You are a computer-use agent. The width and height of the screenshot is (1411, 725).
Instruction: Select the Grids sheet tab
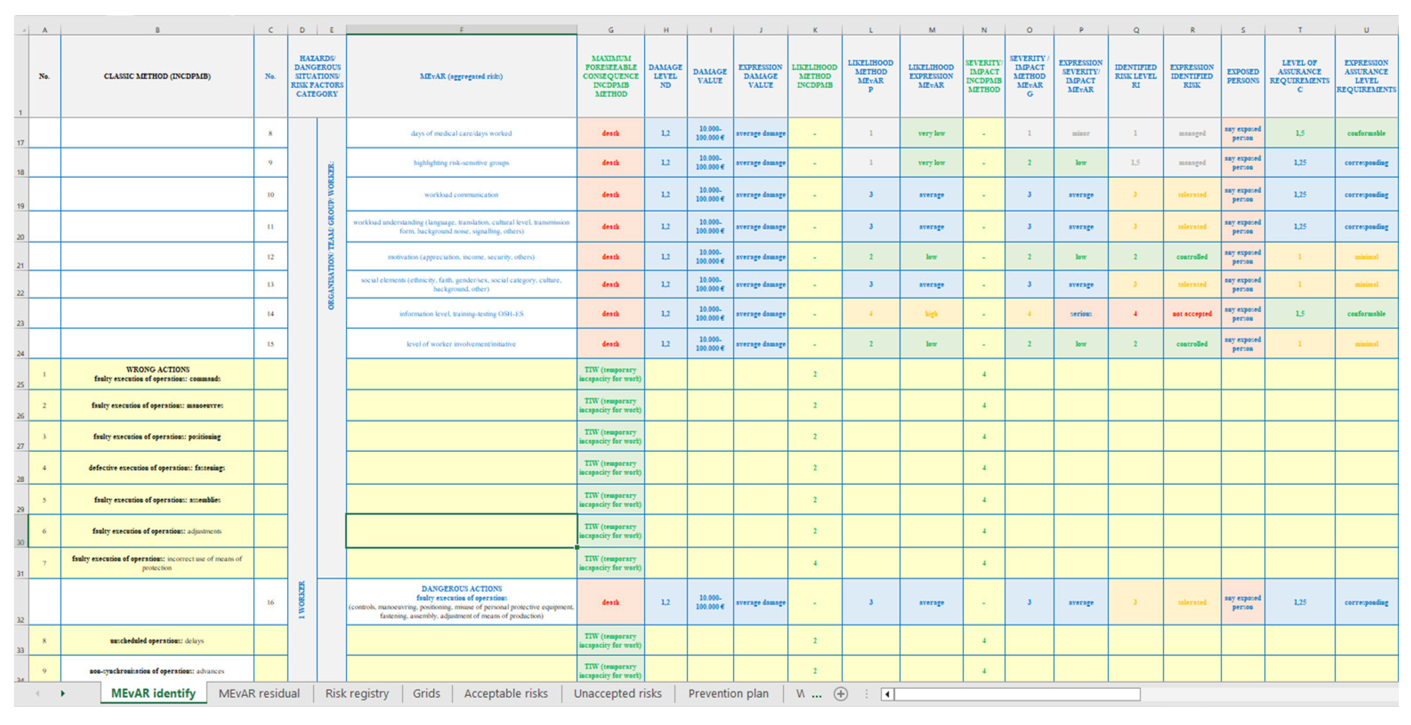pos(426,693)
